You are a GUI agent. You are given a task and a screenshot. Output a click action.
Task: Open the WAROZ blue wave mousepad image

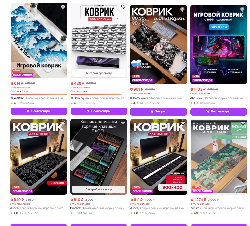point(39,40)
